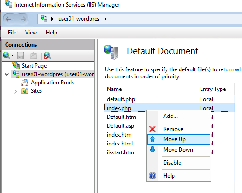Viewport: 242px width, 193px height.
Task: Select user01-wordpres in the address bar
Action: click(x=79, y=19)
